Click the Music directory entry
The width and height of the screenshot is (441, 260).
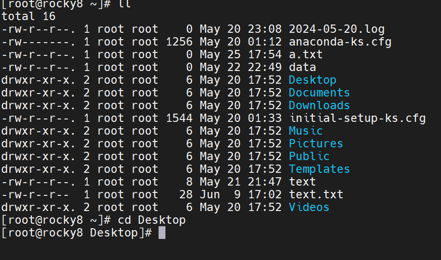point(305,131)
